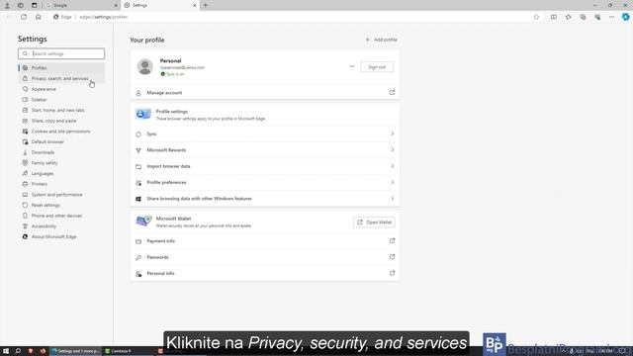This screenshot has width=633, height=356.
Task: Add this page to favorites star
Action: point(536,17)
